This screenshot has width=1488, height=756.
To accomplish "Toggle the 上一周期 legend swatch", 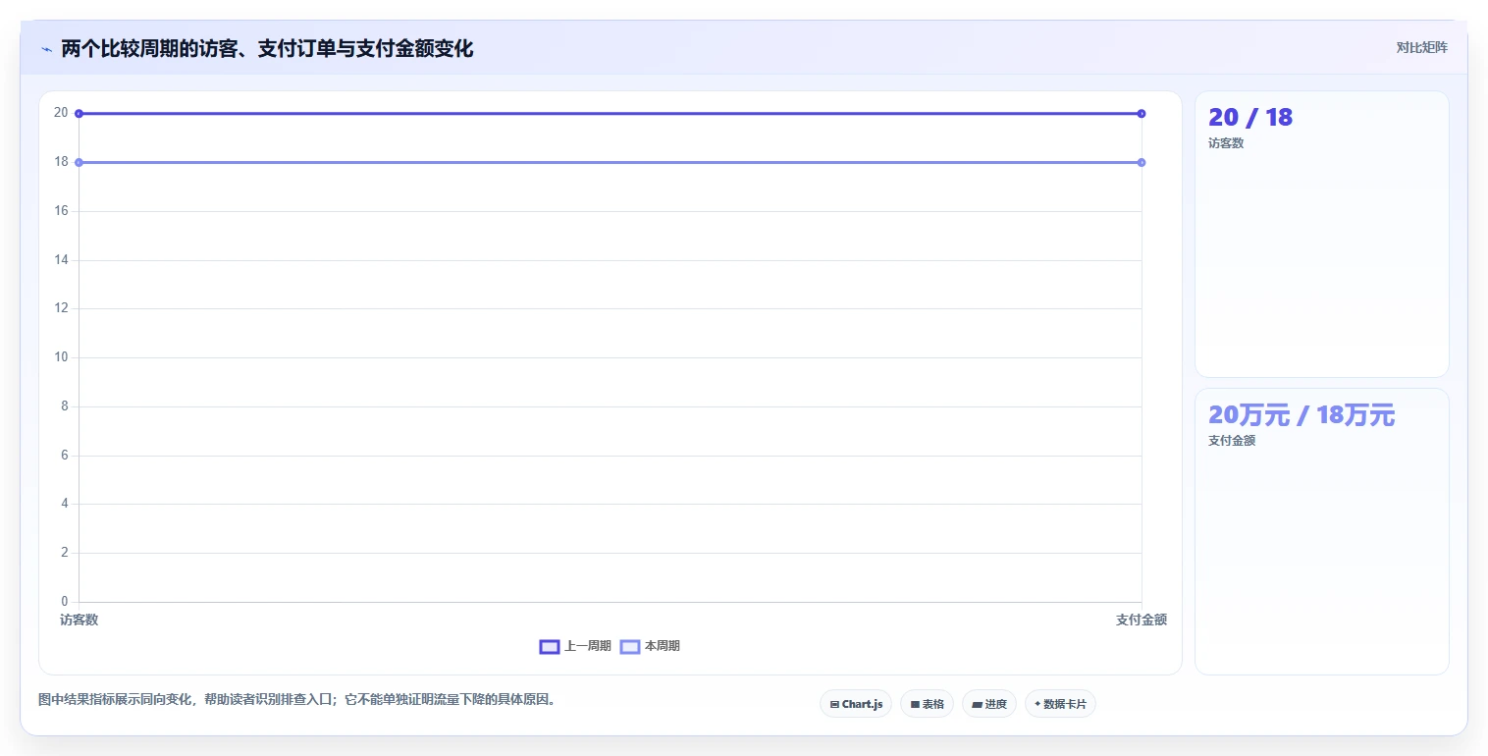I will pyautogui.click(x=550, y=646).
